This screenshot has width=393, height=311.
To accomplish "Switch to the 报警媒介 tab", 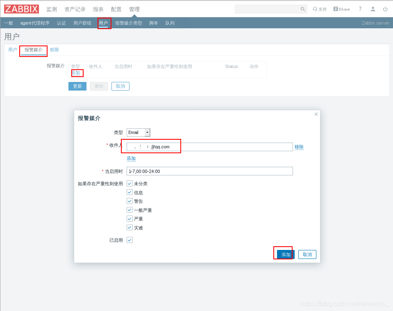I will tap(34, 50).
